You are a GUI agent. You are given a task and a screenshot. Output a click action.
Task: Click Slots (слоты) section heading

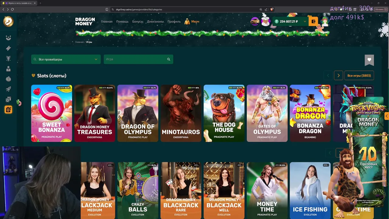[52, 76]
